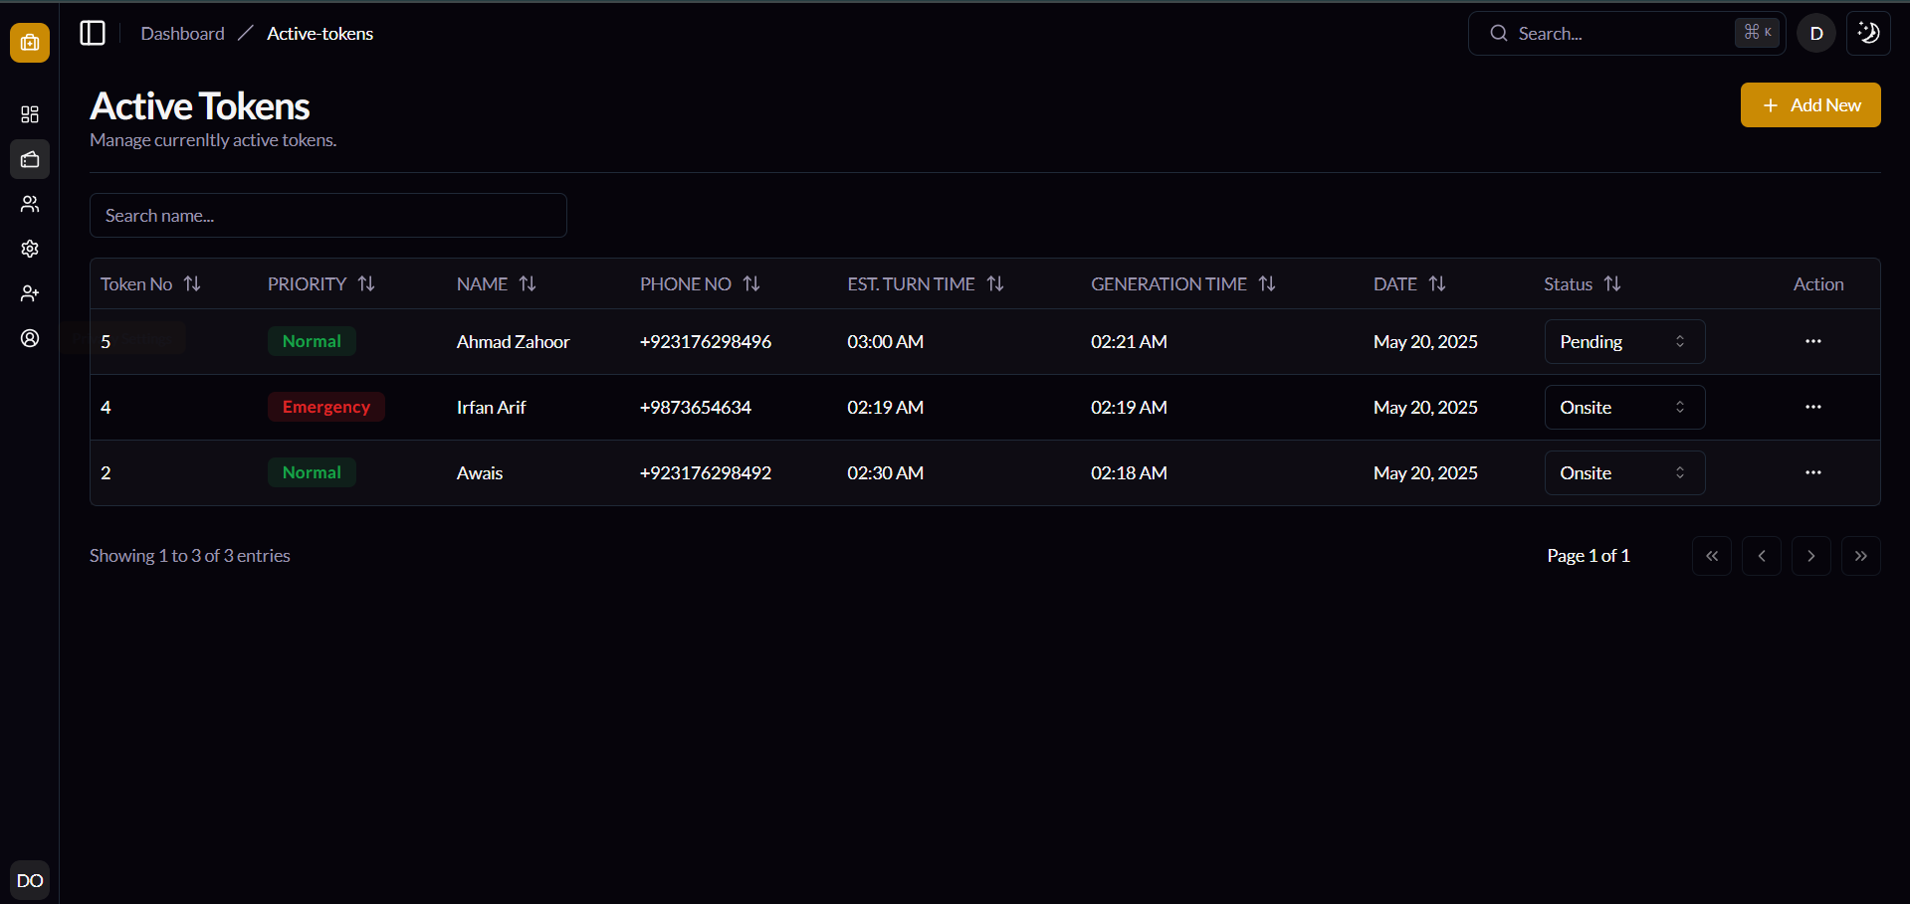The height and width of the screenshot is (904, 1910).
Task: Select the Active-tokens breadcrumb item
Action: tap(319, 33)
